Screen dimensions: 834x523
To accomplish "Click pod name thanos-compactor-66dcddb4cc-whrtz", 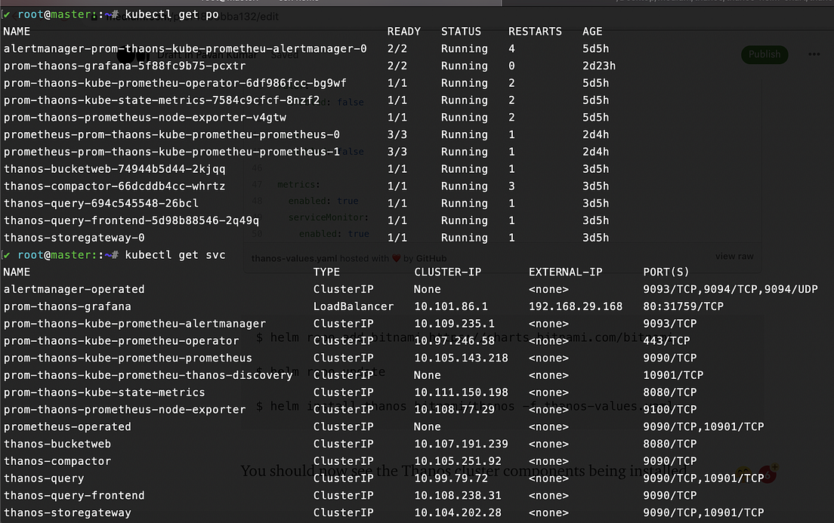I will [114, 186].
